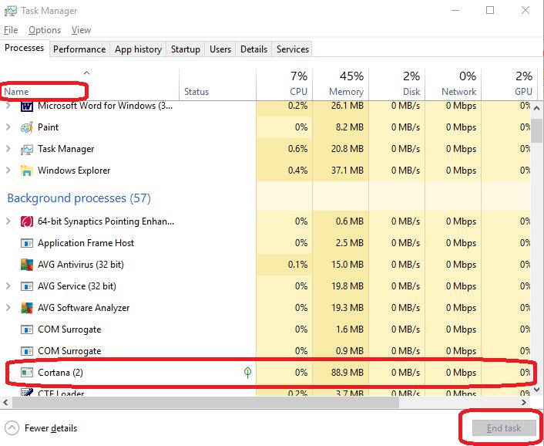Expand the Paint process group

pos(8,127)
